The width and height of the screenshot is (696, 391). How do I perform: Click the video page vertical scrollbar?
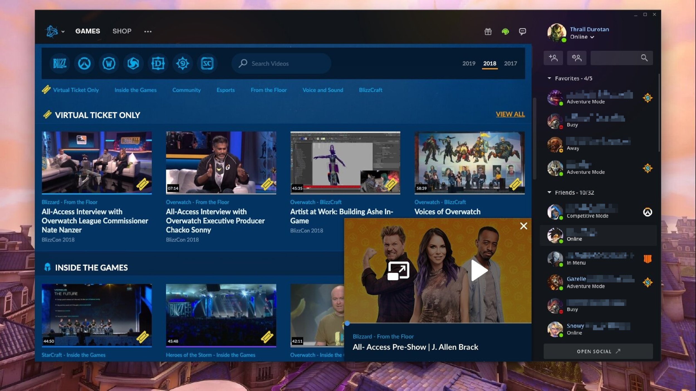click(x=534, y=138)
